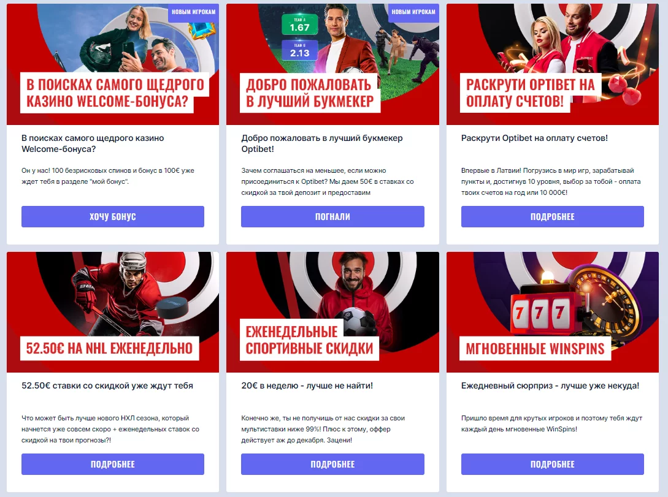668x497 pixels.
Task: Click the НОВЫМ ИГРОКАМ tag on the casino bonus card
Action: click(194, 12)
